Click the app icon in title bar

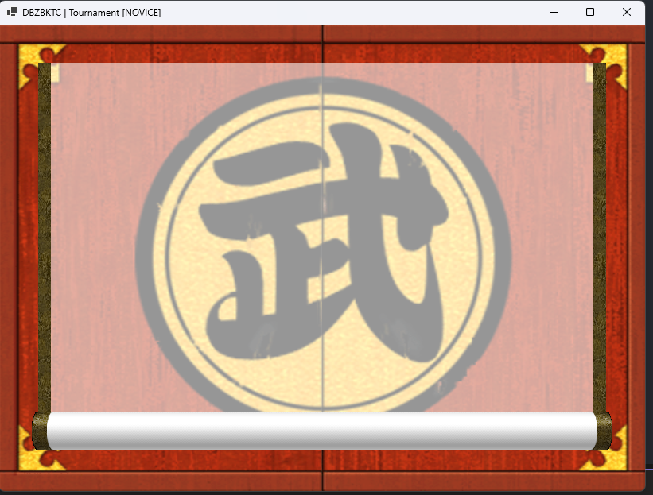pyautogui.click(x=12, y=12)
